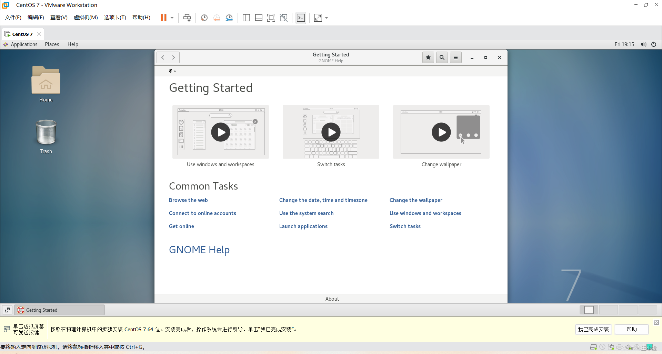Open the volume control in the GNOME panel
The width and height of the screenshot is (662, 354).
coord(643,44)
